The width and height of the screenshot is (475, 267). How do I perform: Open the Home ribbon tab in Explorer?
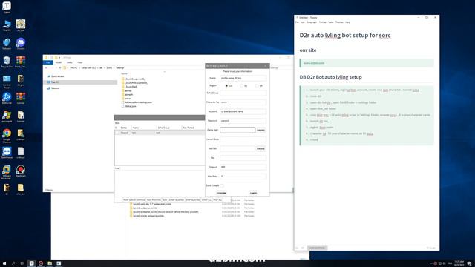click(x=59, y=62)
